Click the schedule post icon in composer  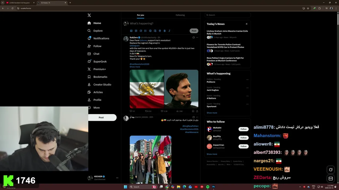(155, 31)
